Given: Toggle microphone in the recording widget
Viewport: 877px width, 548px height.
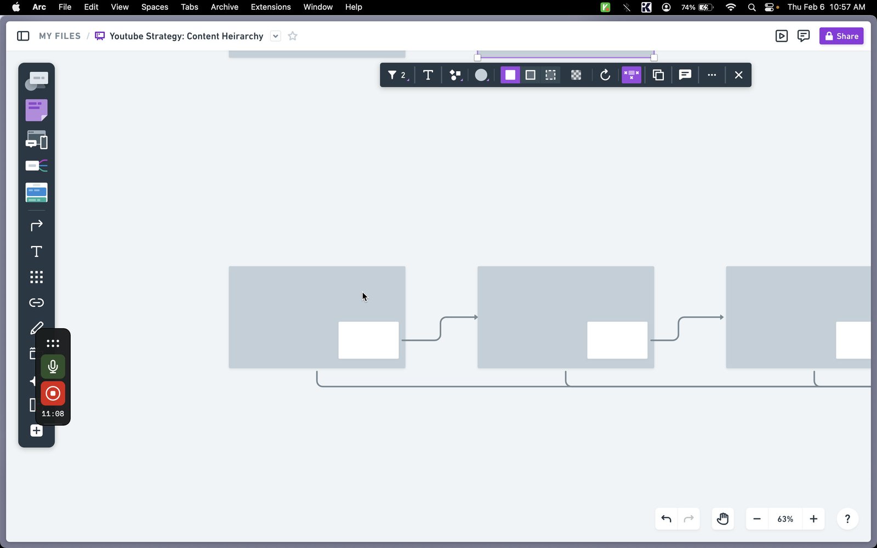Looking at the screenshot, I should pyautogui.click(x=53, y=367).
